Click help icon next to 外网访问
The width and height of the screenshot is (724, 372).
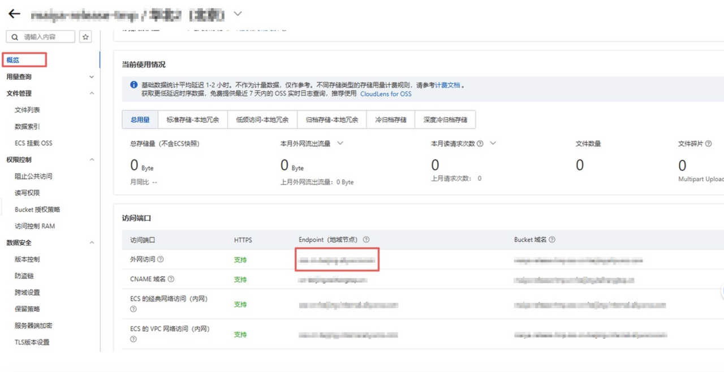click(161, 259)
